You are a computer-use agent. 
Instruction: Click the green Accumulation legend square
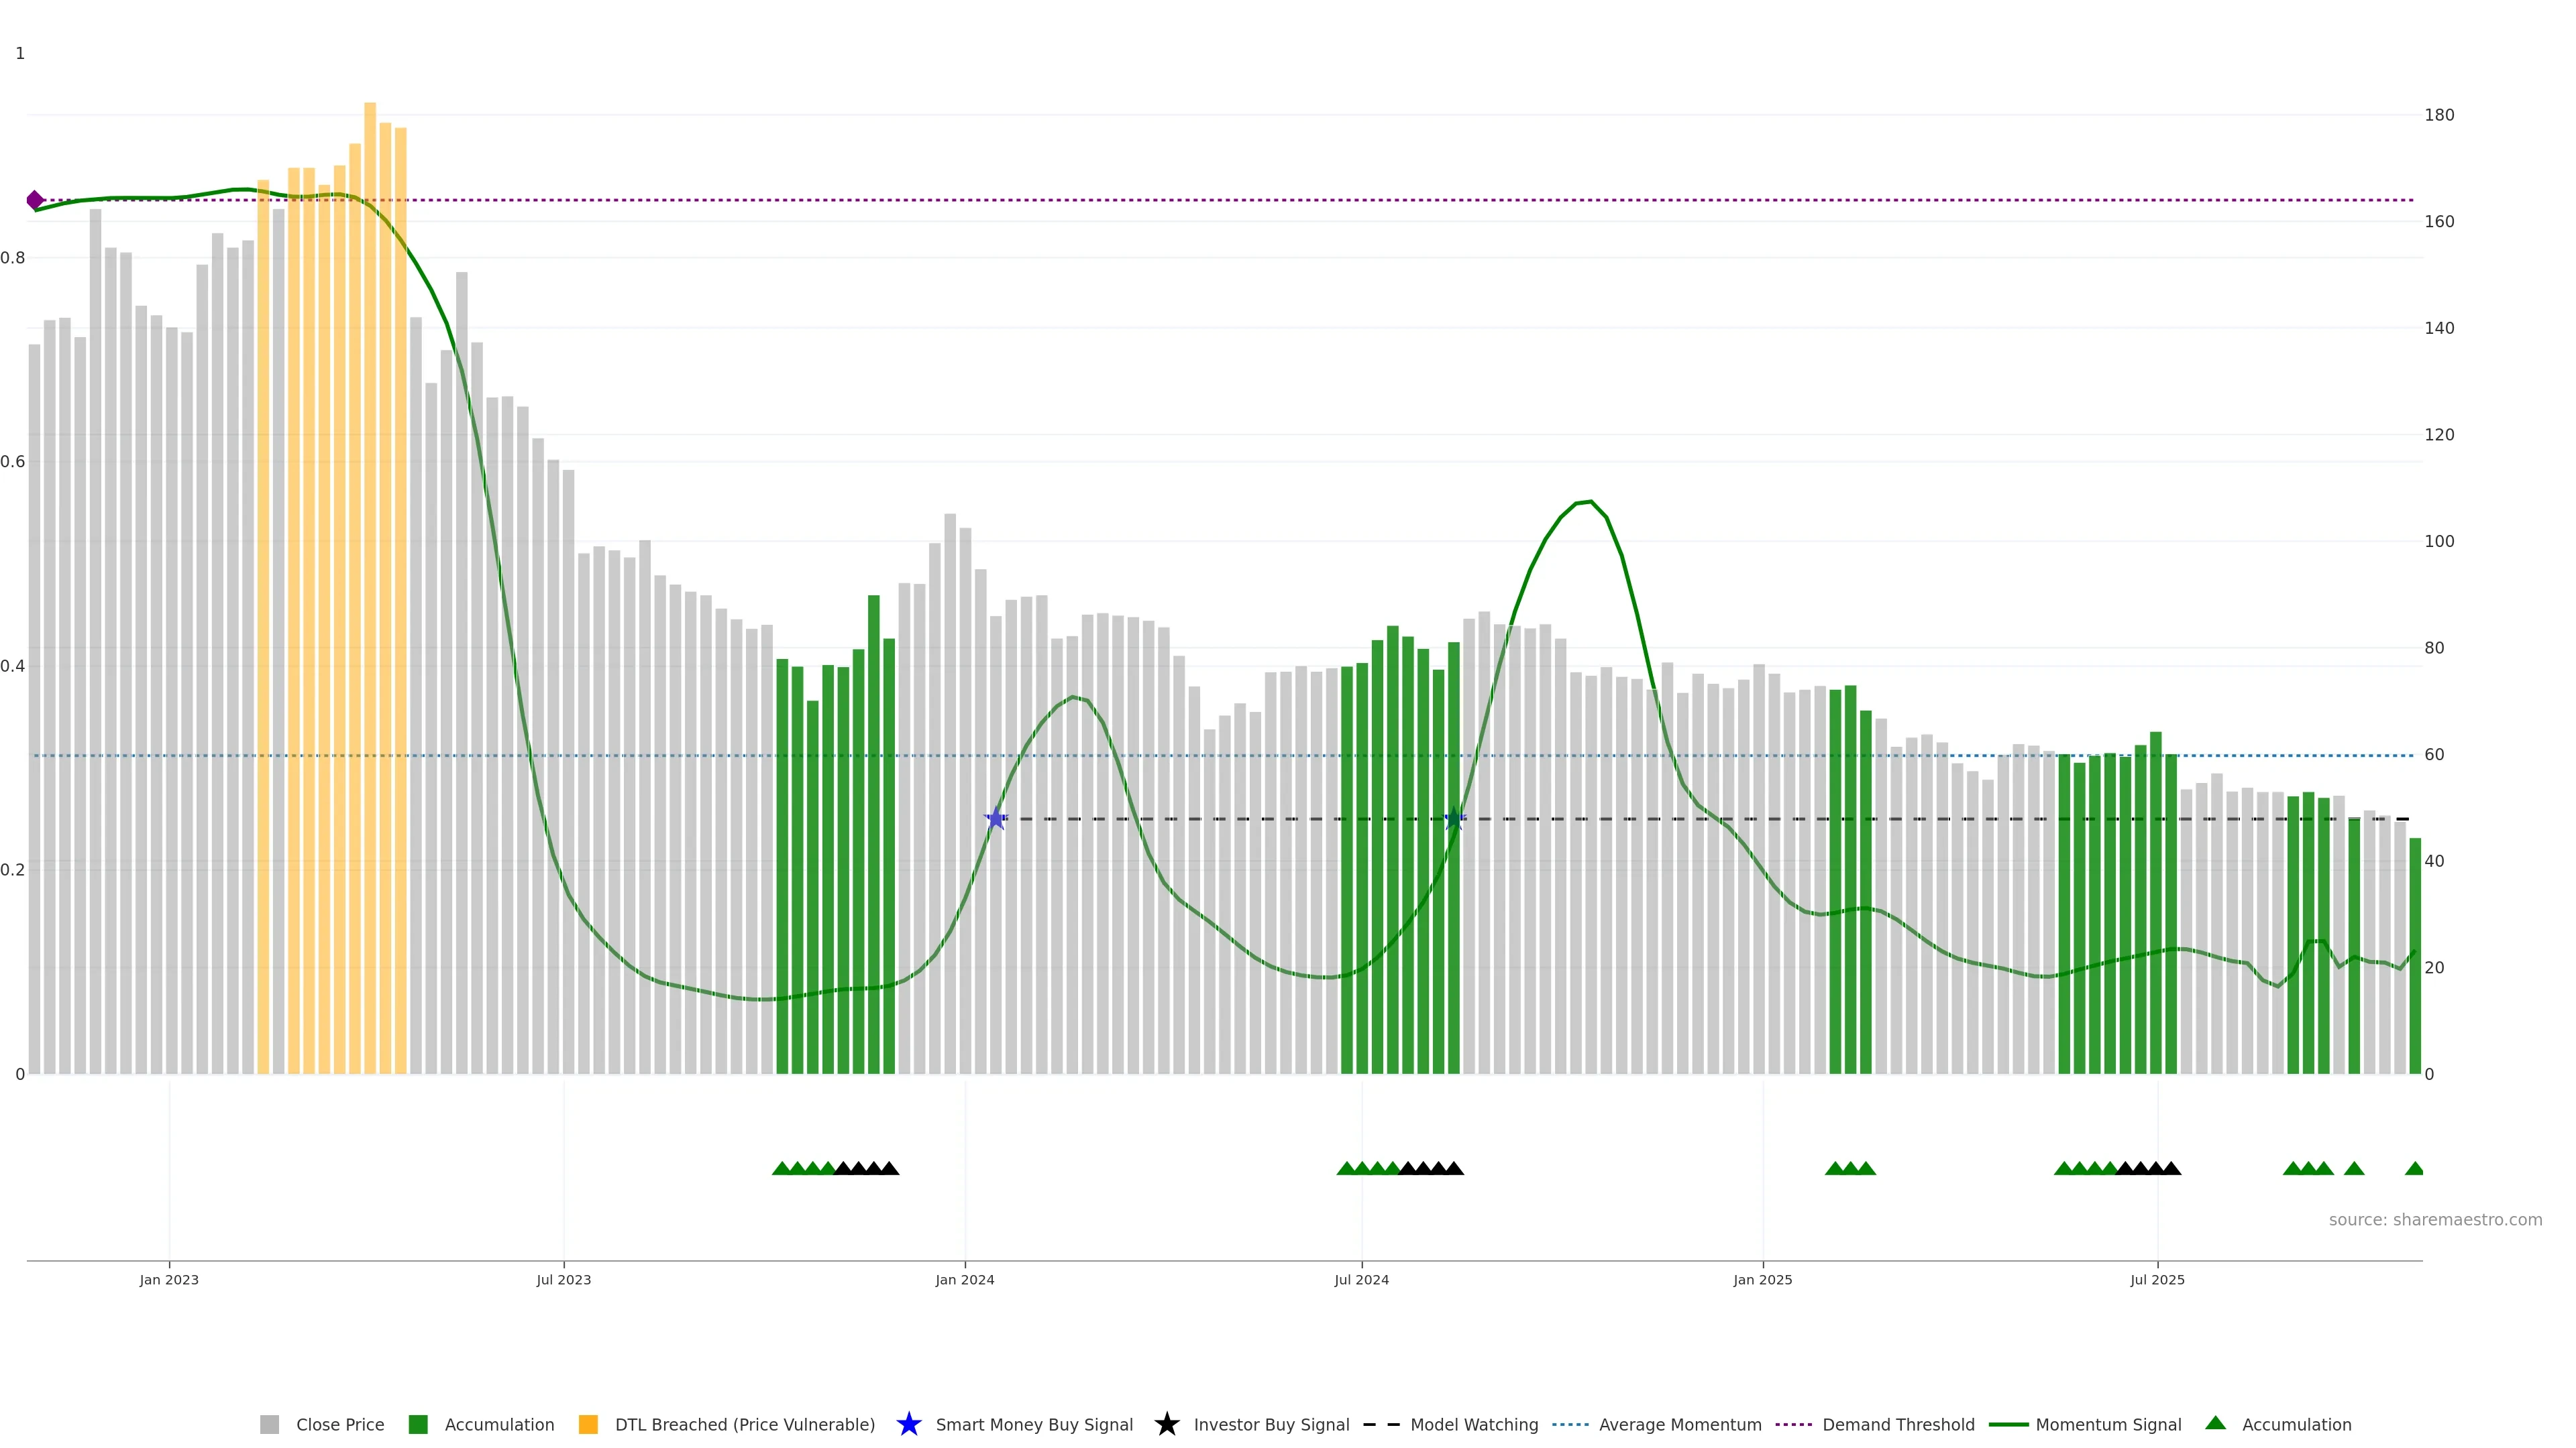tap(418, 1424)
